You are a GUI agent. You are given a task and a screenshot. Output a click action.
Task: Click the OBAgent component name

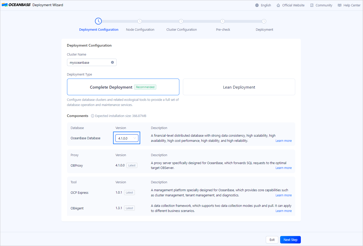(x=77, y=208)
